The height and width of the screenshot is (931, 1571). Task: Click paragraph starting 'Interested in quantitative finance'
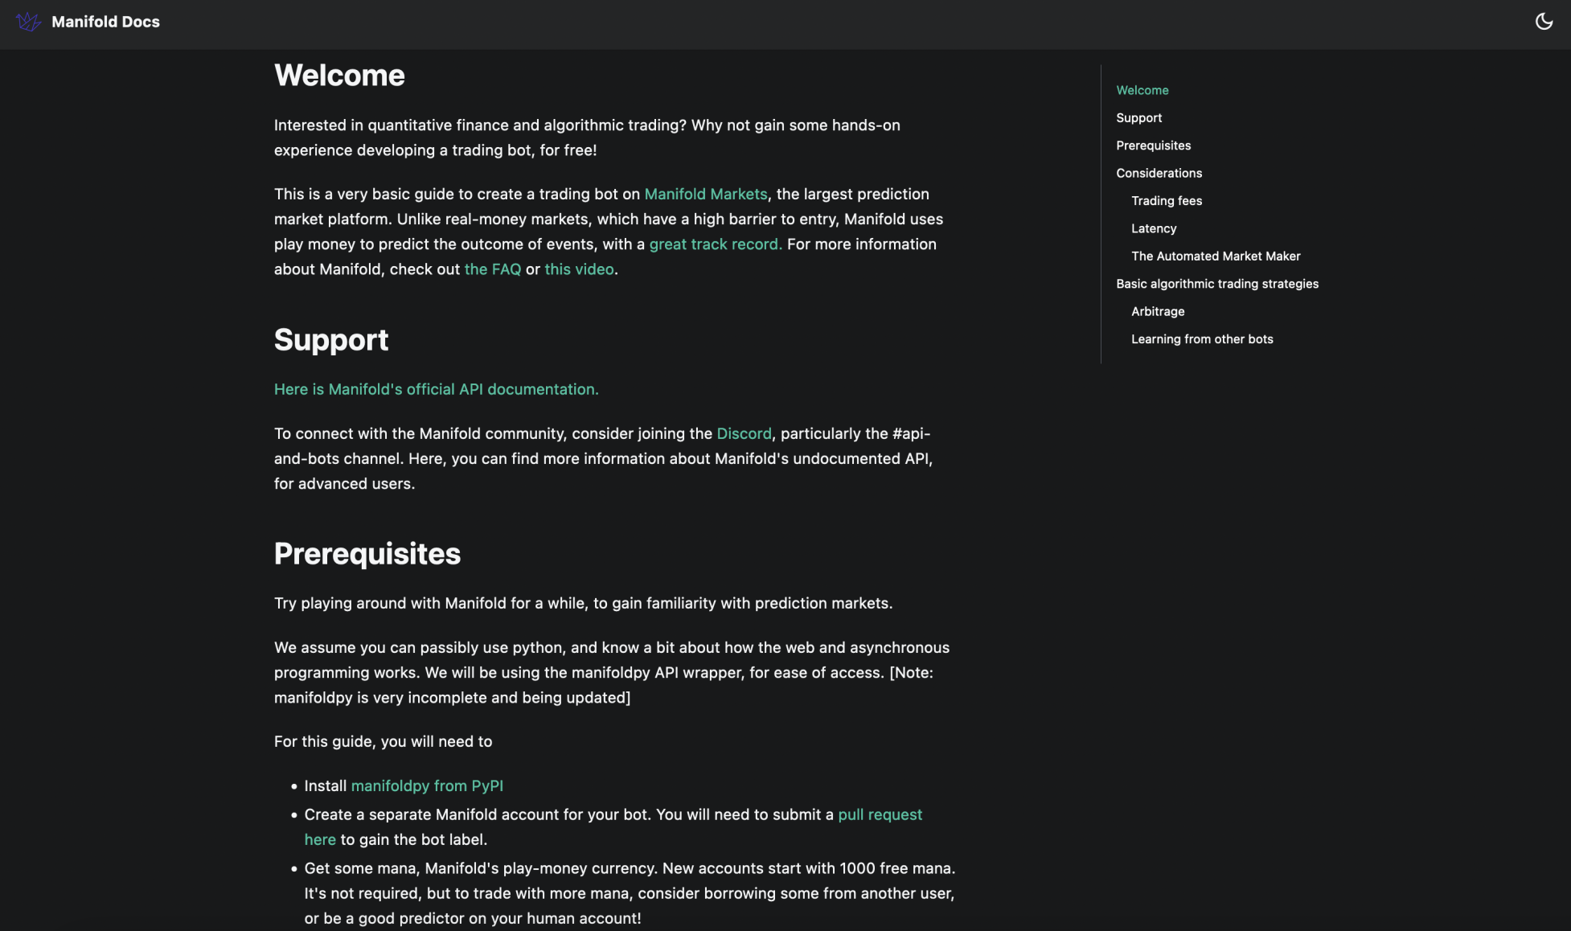click(587, 137)
